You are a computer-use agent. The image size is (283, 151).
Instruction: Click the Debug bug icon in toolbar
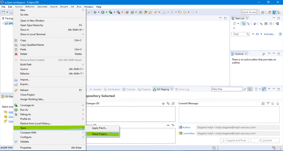point(95,12)
